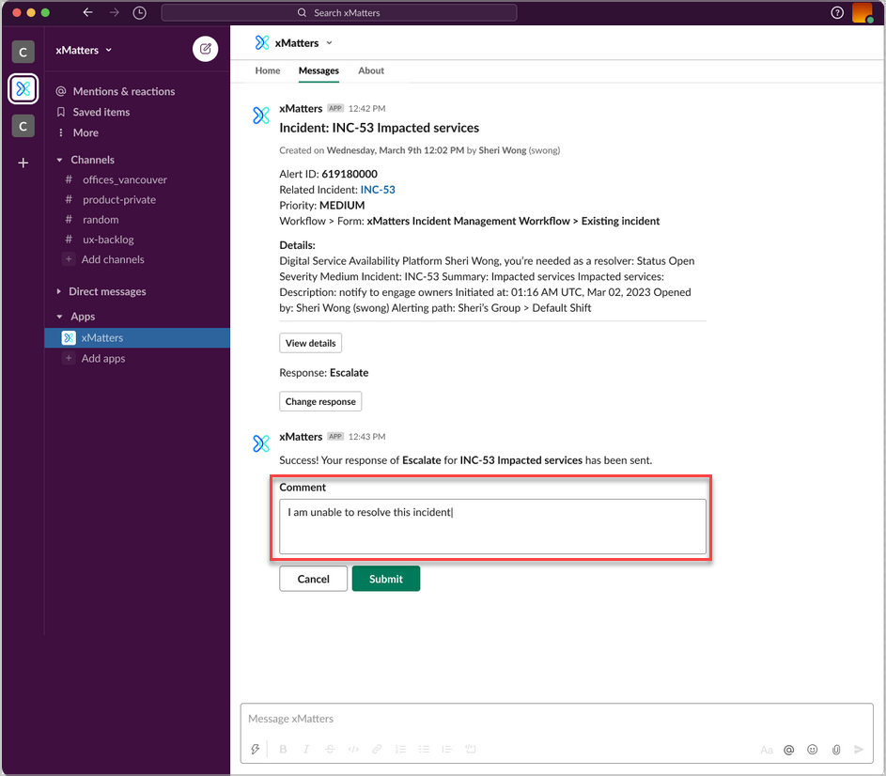Screen dimensions: 886x776
Task: Apply inline code formatting
Action: click(x=353, y=750)
